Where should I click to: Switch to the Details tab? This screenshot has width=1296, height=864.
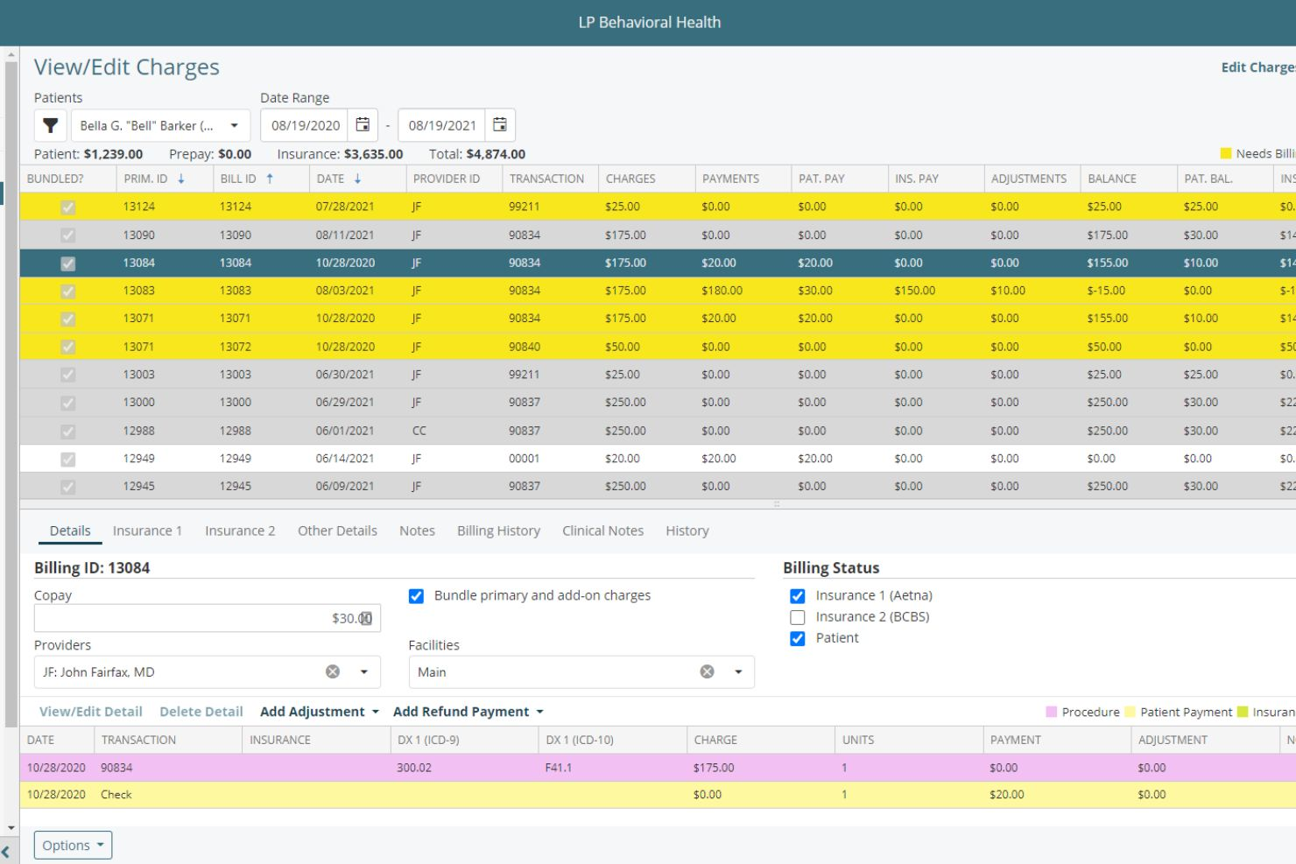point(70,530)
